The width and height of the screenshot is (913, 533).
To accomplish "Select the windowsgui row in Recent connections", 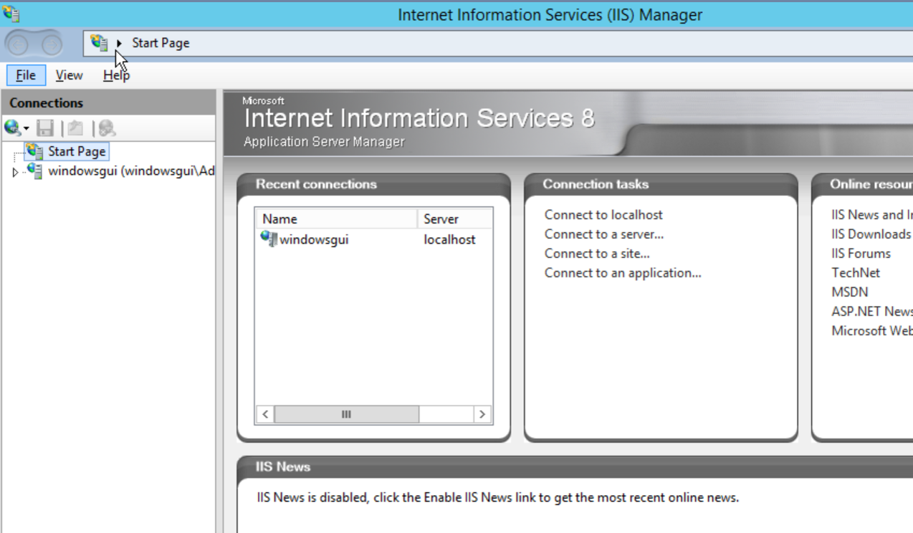I will point(374,239).
